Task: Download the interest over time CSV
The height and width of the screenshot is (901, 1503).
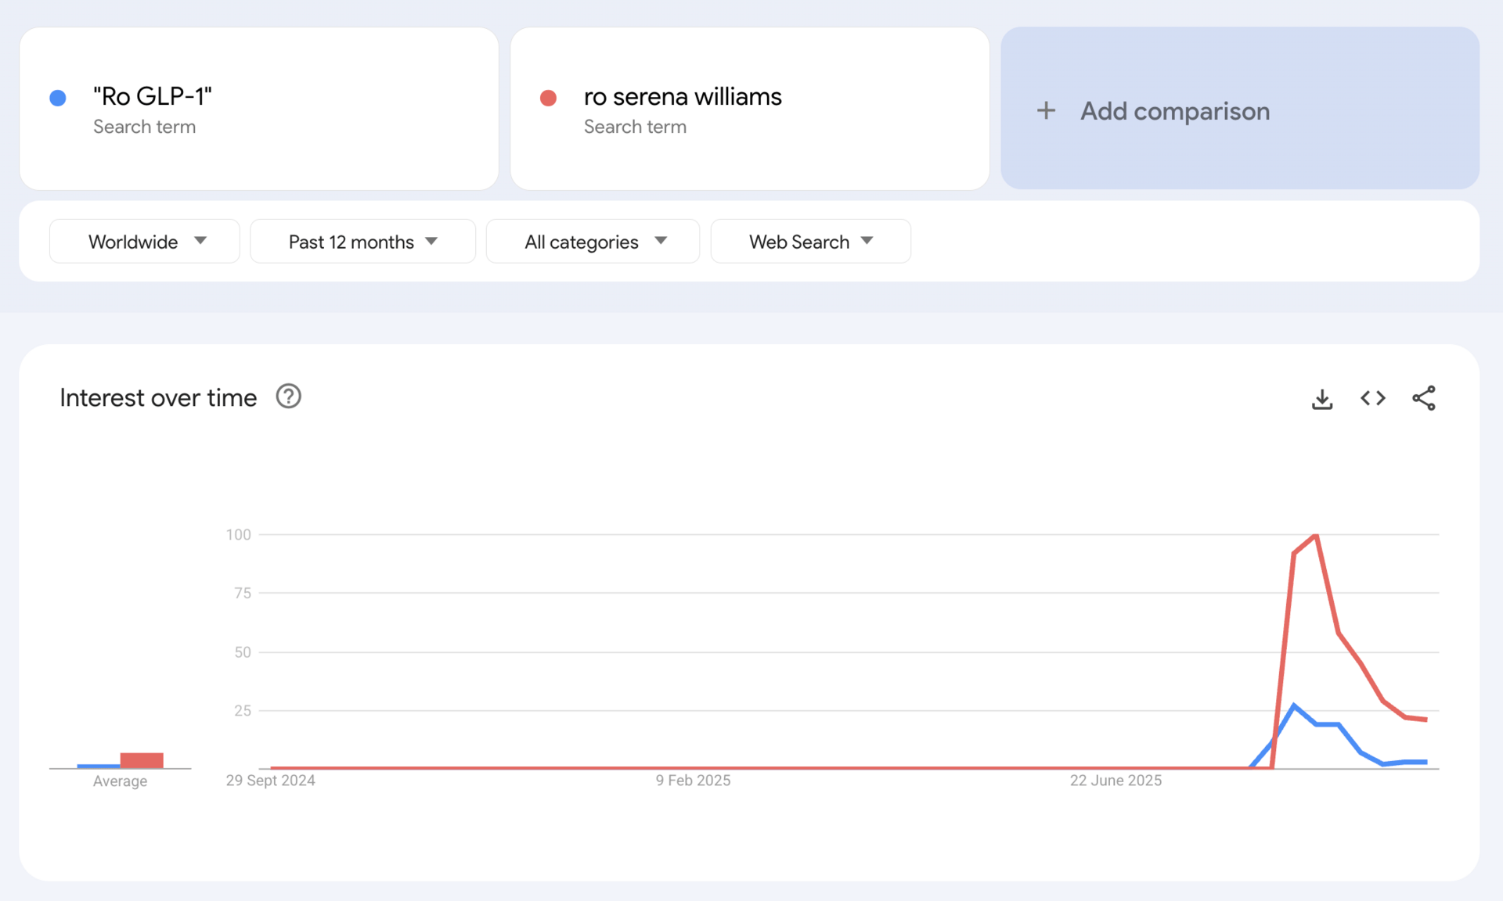Action: pos(1322,399)
